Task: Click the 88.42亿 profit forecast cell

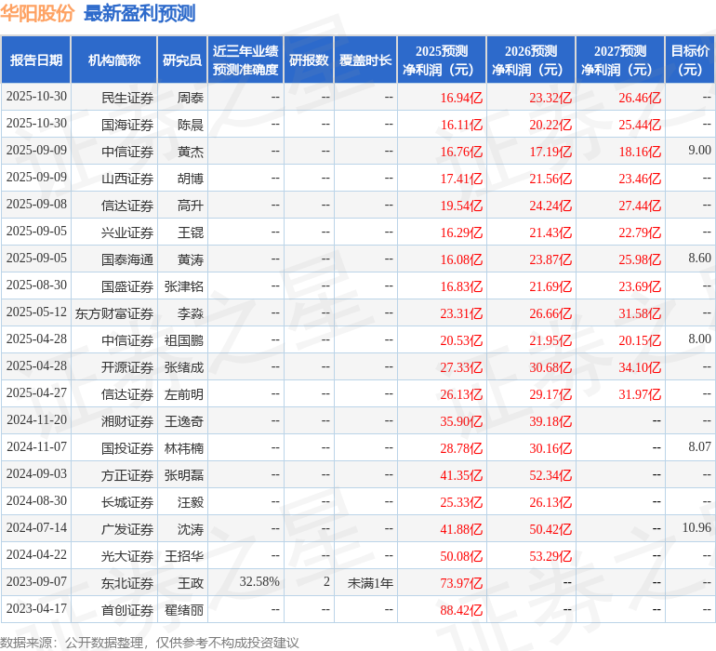Action: [461, 610]
